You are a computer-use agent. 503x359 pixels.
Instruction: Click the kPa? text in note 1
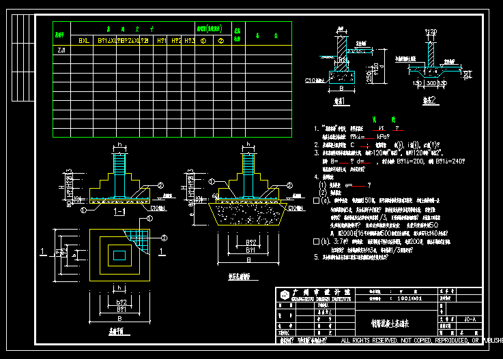(x=383, y=137)
